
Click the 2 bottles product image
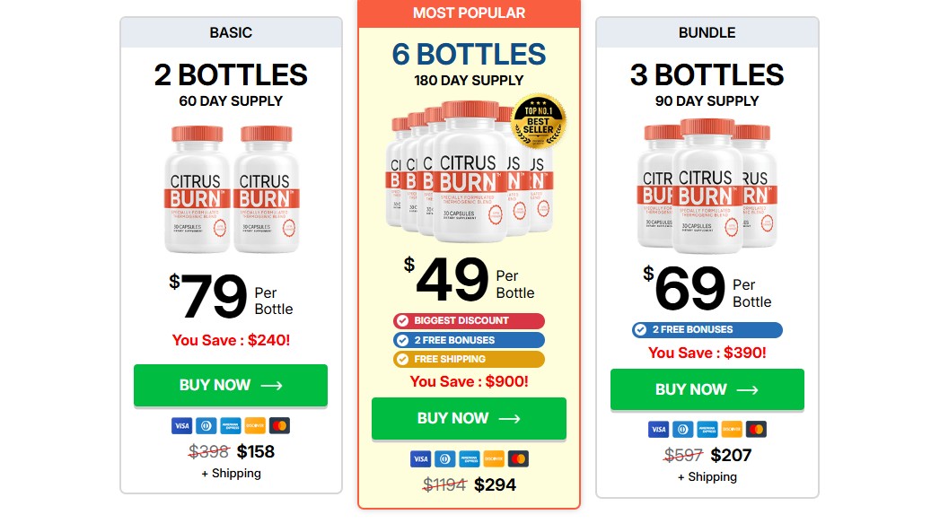click(231, 188)
